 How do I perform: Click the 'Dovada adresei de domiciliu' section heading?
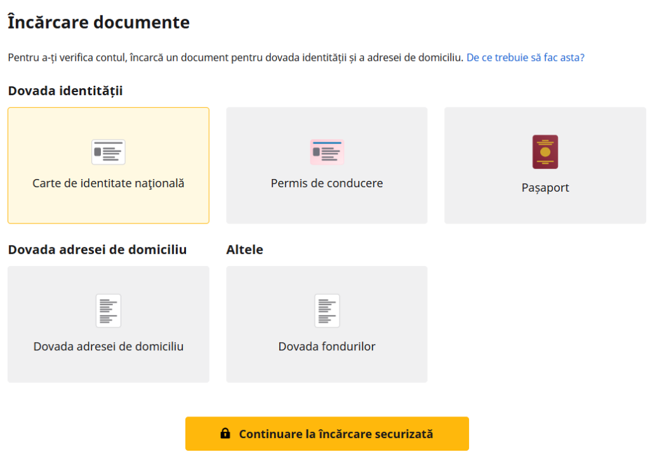coord(97,249)
